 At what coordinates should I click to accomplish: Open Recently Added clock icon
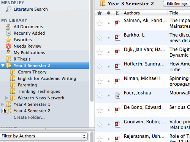pos(8,33)
